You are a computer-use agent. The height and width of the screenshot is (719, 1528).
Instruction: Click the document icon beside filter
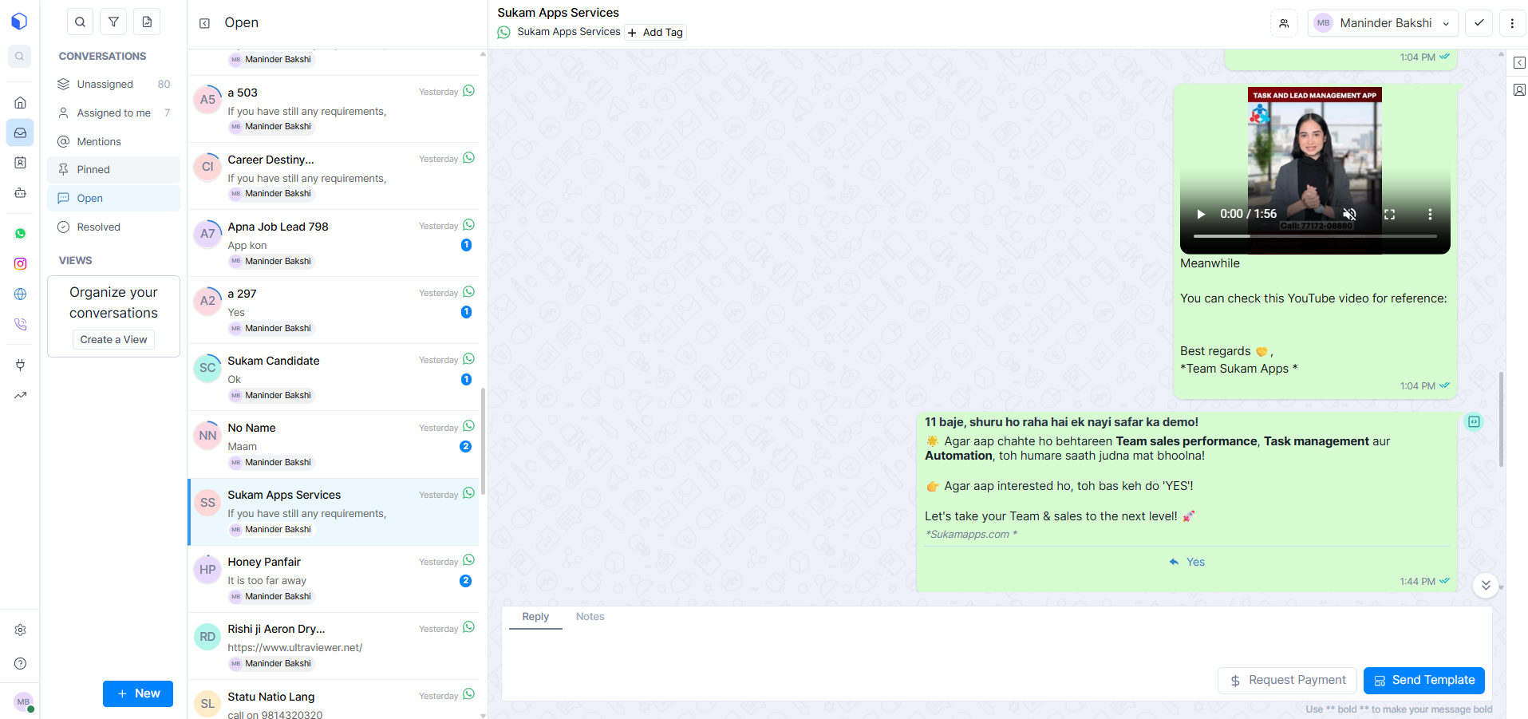point(147,22)
